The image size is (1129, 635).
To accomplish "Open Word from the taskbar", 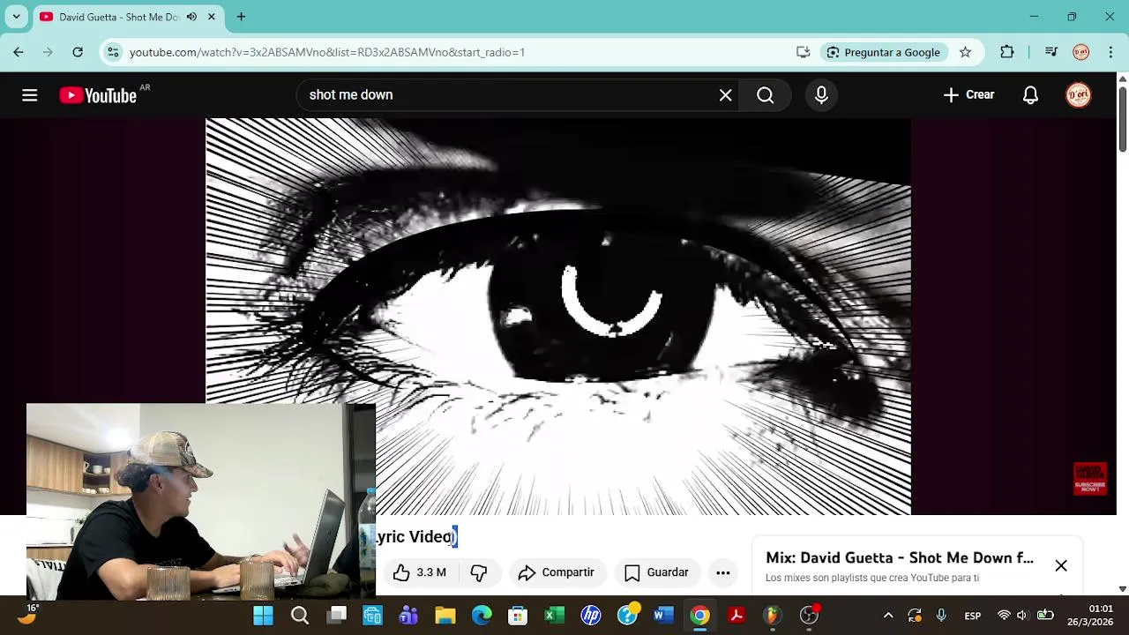I will click(664, 616).
